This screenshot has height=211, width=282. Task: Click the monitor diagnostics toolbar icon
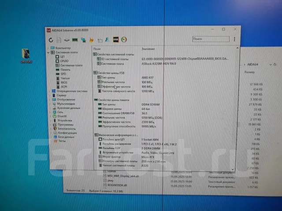(100, 40)
